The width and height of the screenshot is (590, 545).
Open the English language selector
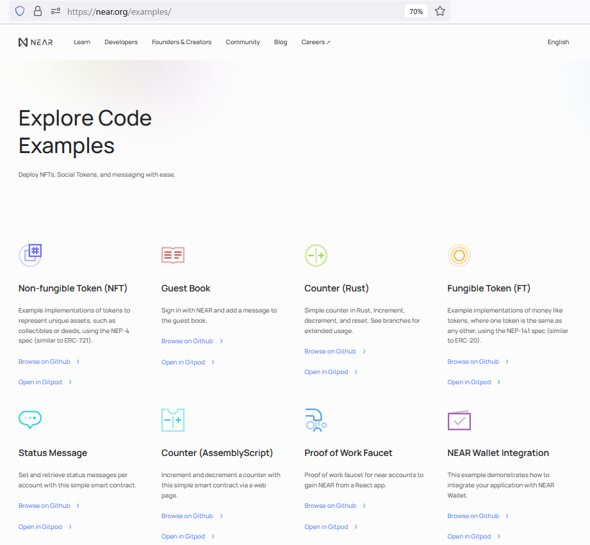click(x=558, y=42)
